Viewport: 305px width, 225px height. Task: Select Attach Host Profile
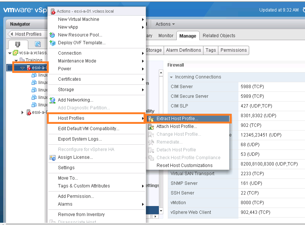(188, 126)
